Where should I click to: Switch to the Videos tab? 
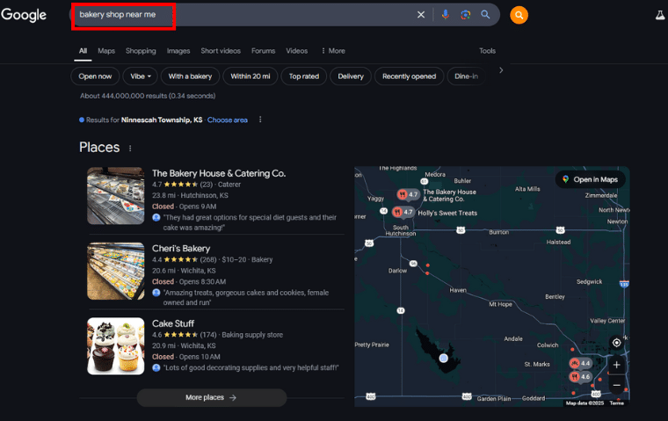coord(296,51)
